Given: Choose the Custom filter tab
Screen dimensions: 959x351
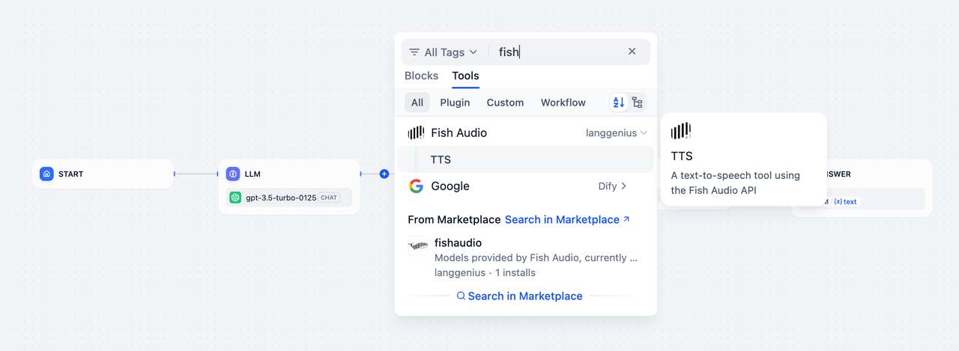Looking at the screenshot, I should coord(505,103).
